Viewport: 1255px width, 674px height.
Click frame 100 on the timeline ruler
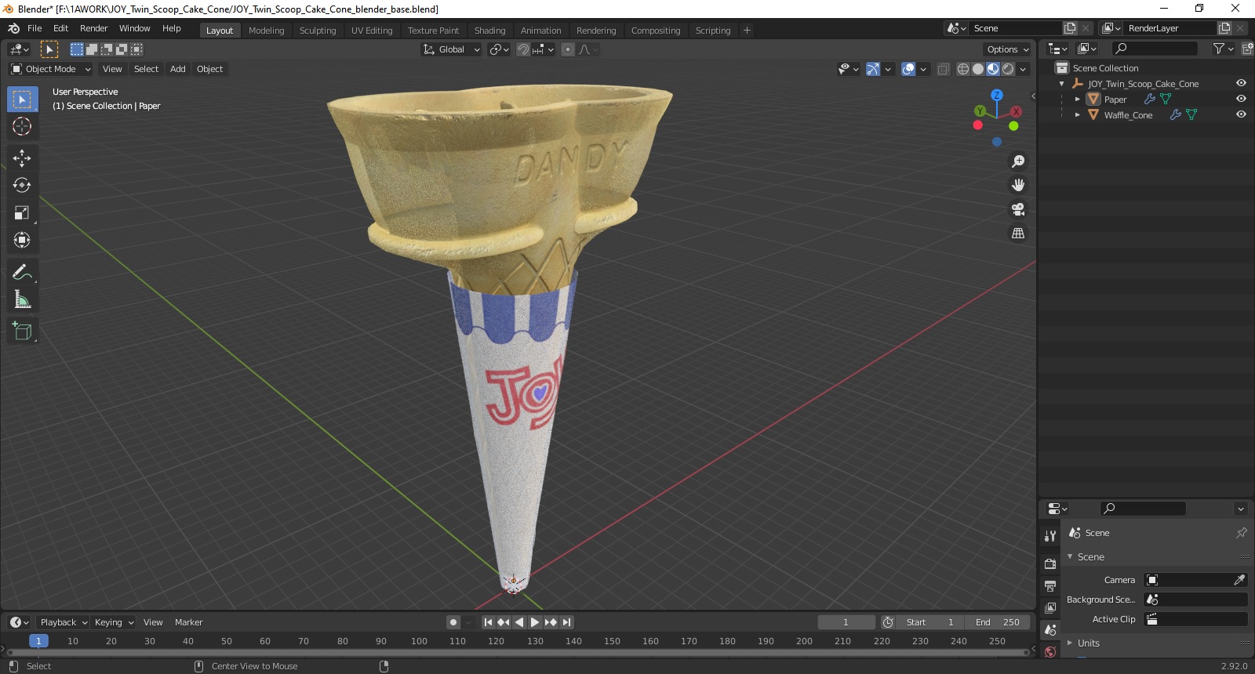click(x=419, y=641)
